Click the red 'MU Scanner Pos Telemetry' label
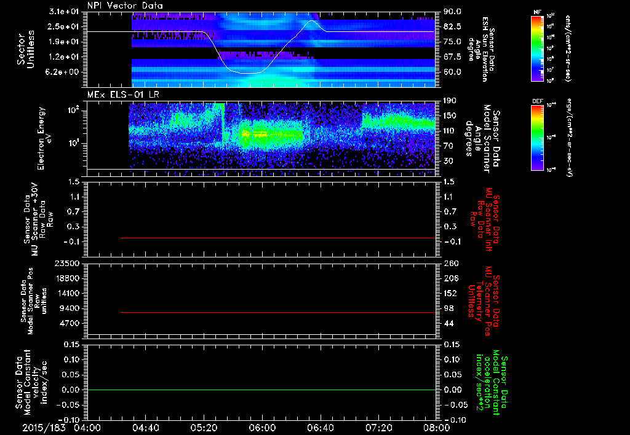 click(483, 301)
